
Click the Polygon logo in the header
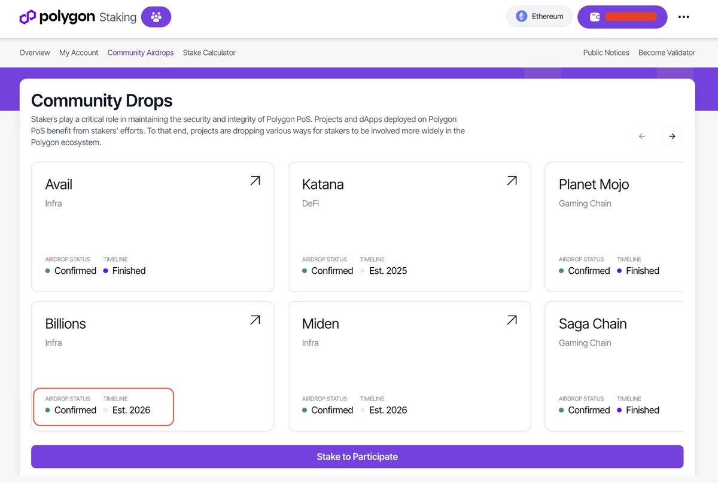click(x=57, y=17)
